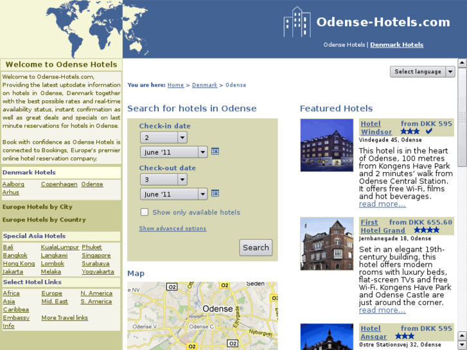Select 'Jernbanegade 18, Odense' address text
The image size is (467, 350).
(395, 238)
